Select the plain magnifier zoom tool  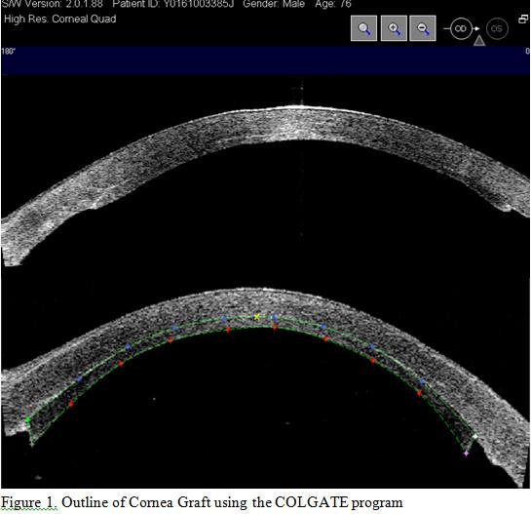[363, 28]
